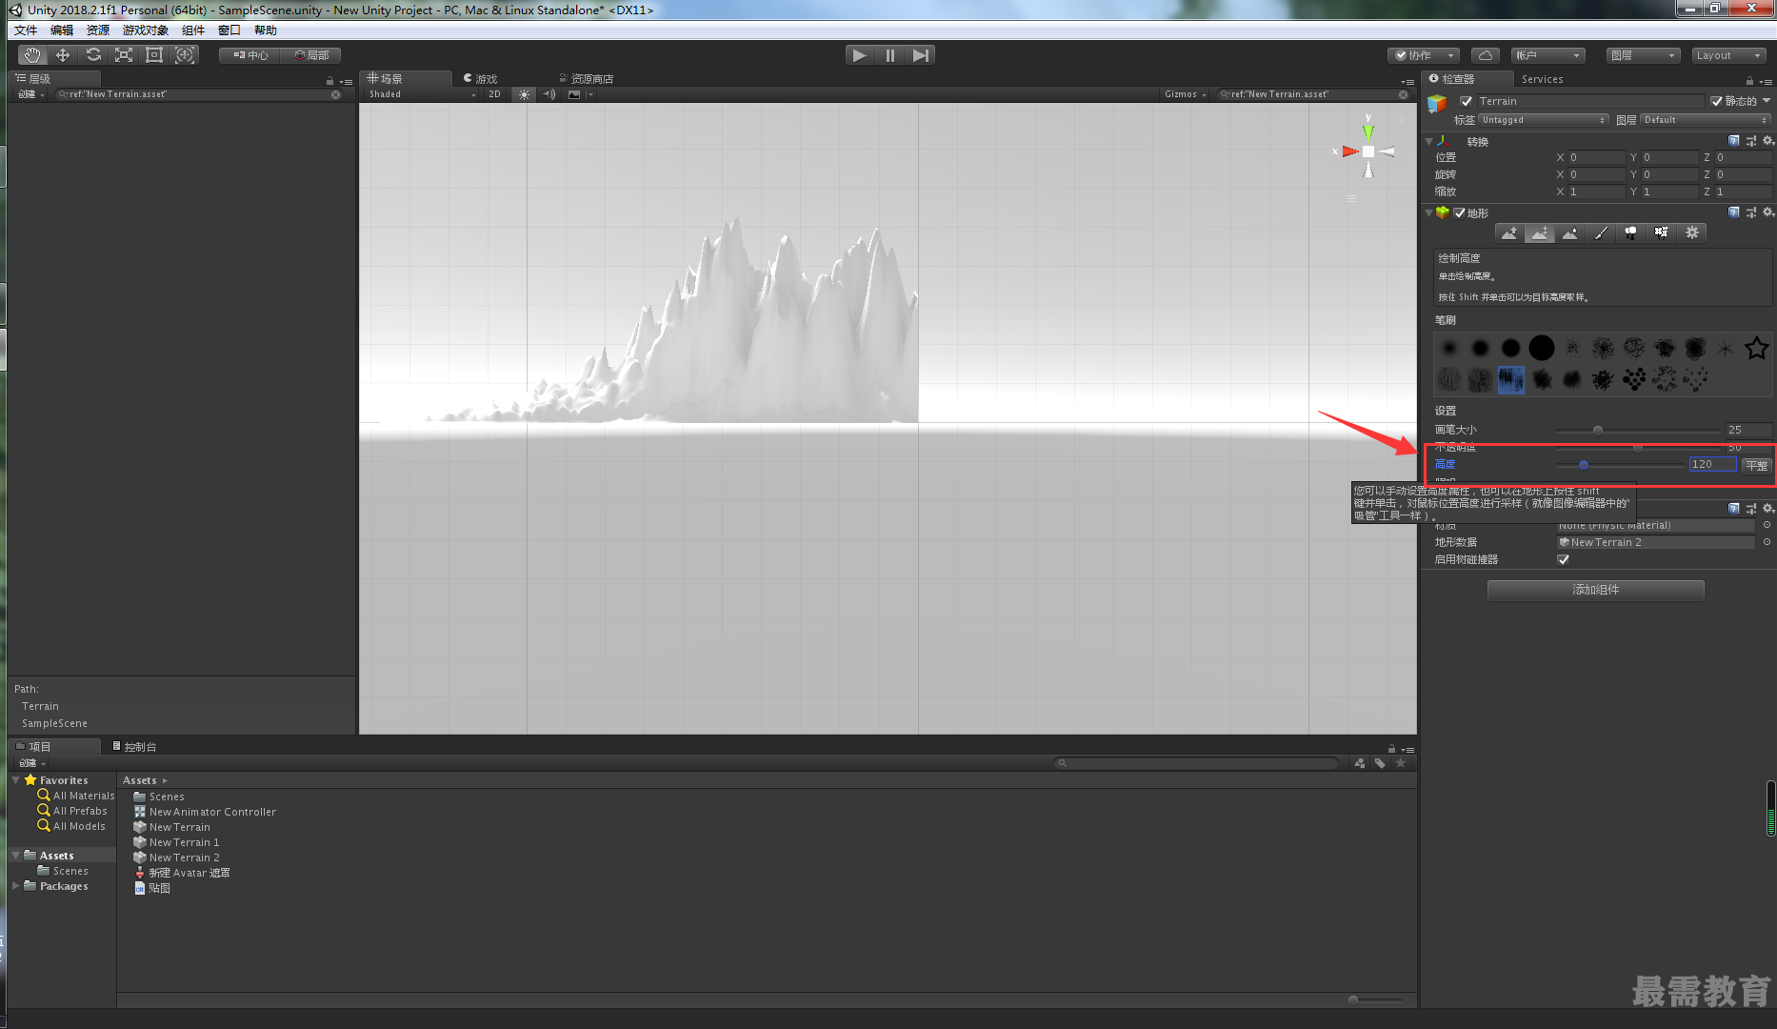Open the 地形 component preset icon
1777x1029 pixels.
click(1751, 212)
